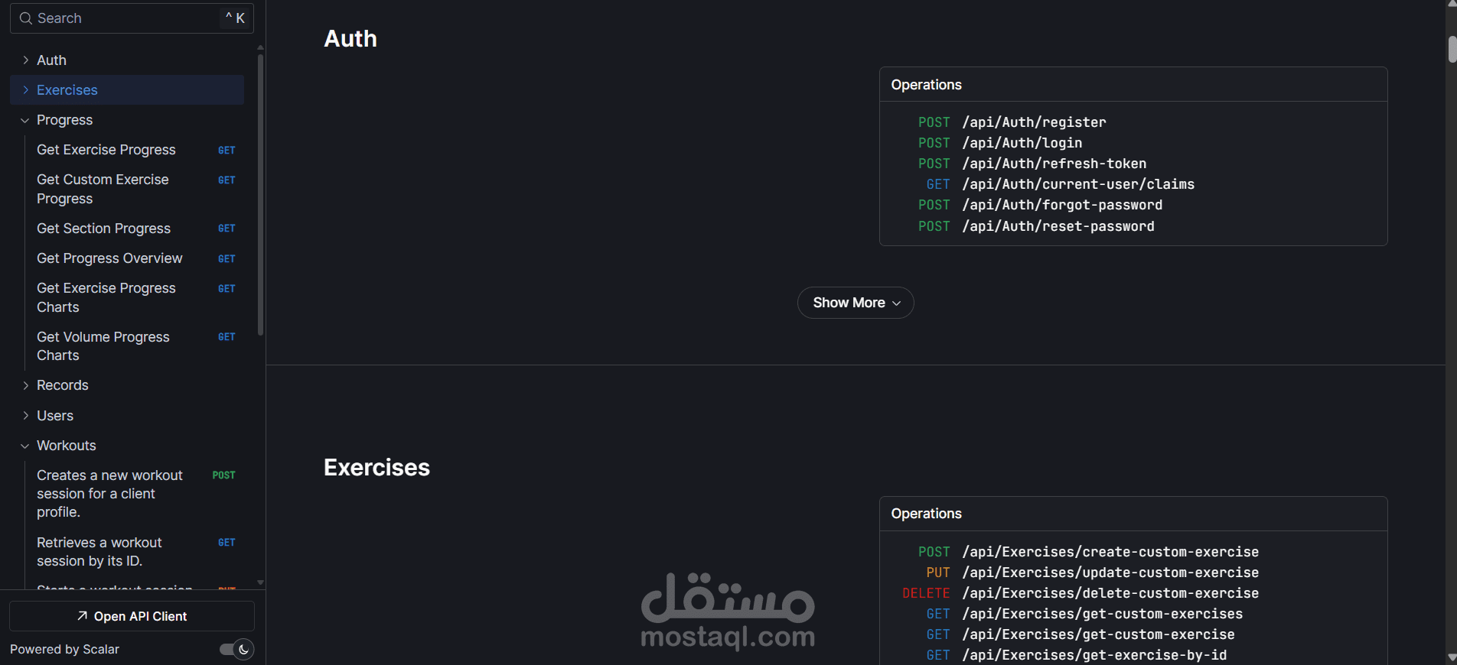Open Get Exercise Progress Charts endpoint
1457x665 pixels.
(x=106, y=297)
